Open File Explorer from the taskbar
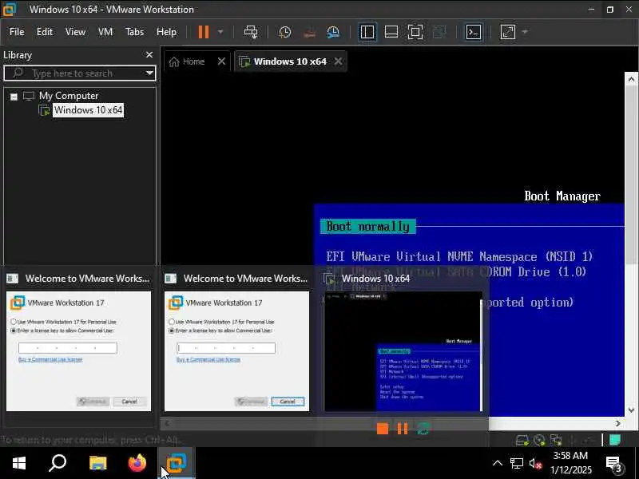 (x=97, y=463)
